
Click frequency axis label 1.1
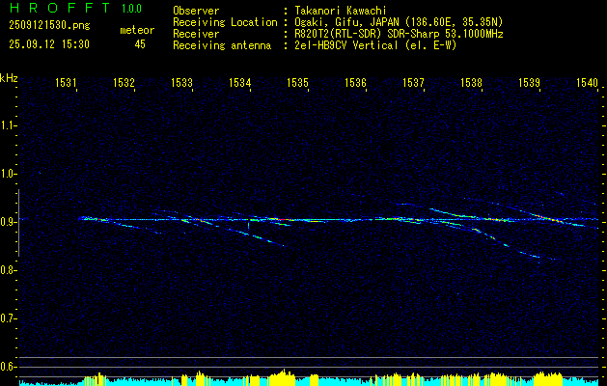(x=8, y=125)
